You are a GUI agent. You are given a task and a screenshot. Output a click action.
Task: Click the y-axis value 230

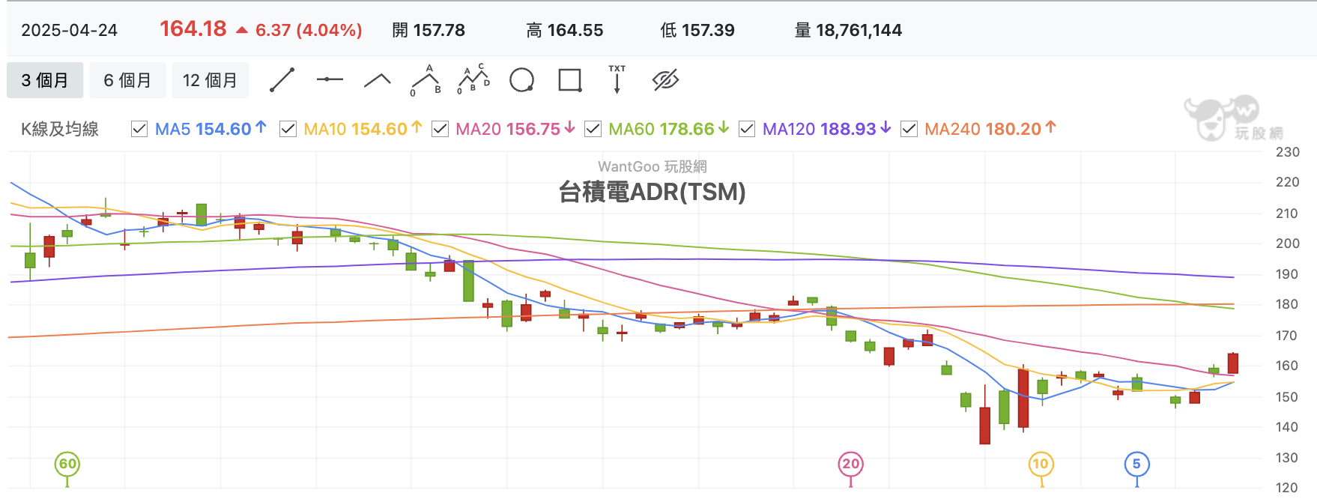tap(1287, 152)
